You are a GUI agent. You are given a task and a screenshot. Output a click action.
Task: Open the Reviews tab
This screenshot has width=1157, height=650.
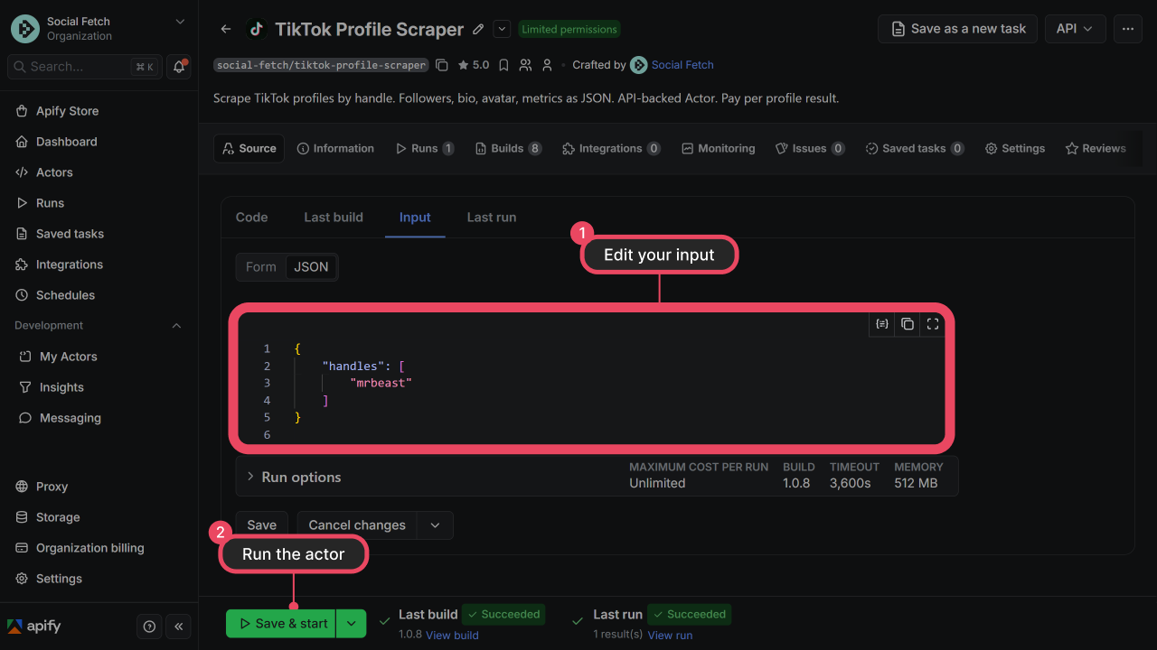point(1096,149)
